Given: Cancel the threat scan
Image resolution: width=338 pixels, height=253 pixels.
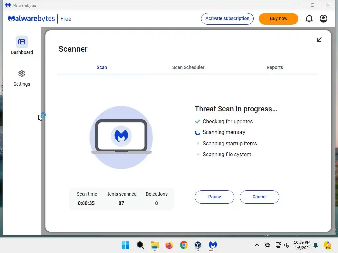Looking at the screenshot, I should [259, 197].
